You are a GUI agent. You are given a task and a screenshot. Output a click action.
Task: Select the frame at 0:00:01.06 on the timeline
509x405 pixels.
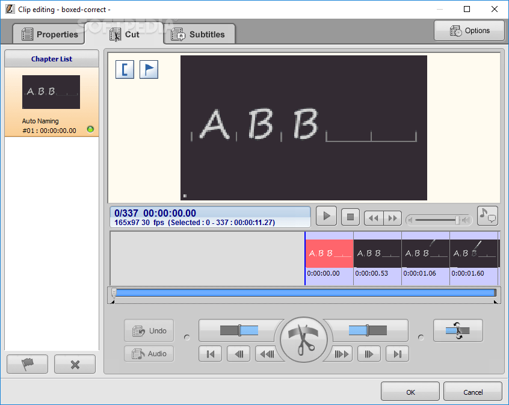(x=425, y=252)
